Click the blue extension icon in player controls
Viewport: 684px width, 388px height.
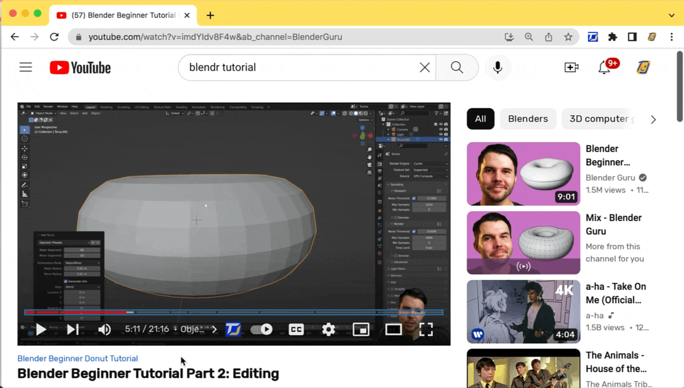pos(233,329)
